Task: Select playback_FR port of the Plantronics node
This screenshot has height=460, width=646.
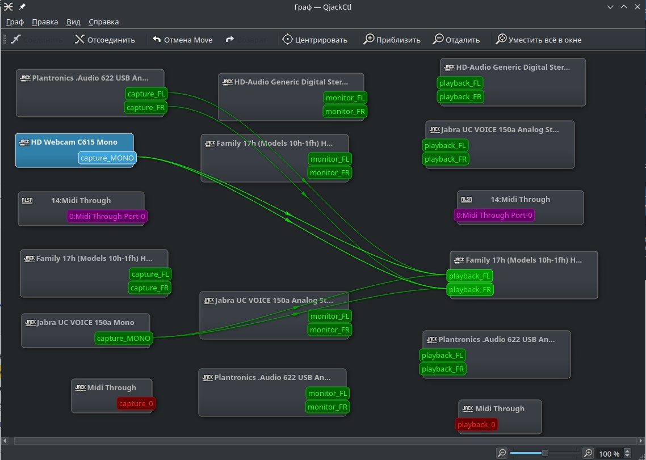Action: pyautogui.click(x=443, y=369)
